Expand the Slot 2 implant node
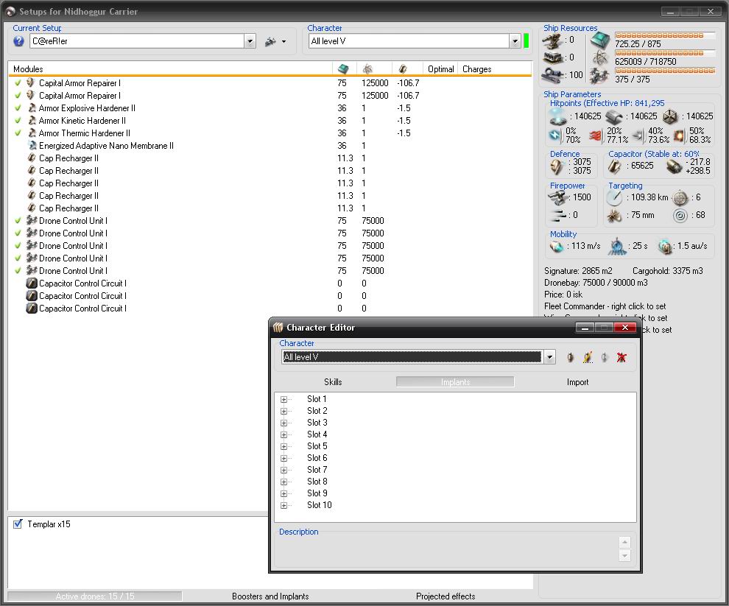729x606 pixels. (283, 411)
